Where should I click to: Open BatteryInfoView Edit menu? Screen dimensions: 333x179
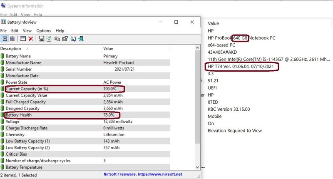(x=15, y=30)
